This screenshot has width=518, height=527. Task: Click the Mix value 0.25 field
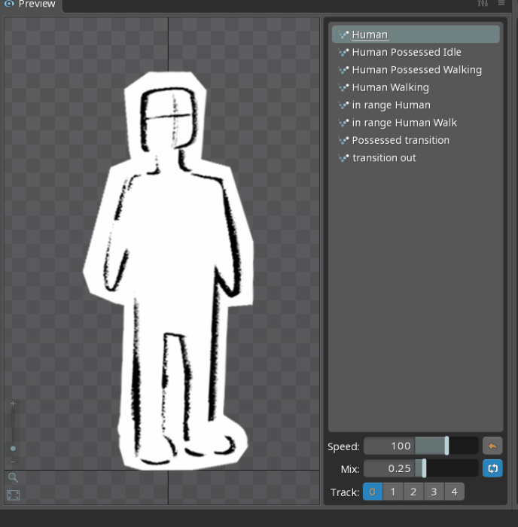point(389,468)
